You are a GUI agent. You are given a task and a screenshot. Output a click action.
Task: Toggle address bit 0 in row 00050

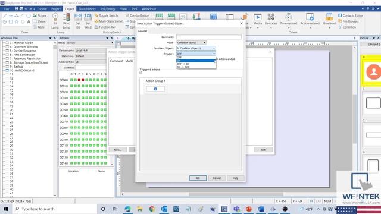[71, 110]
